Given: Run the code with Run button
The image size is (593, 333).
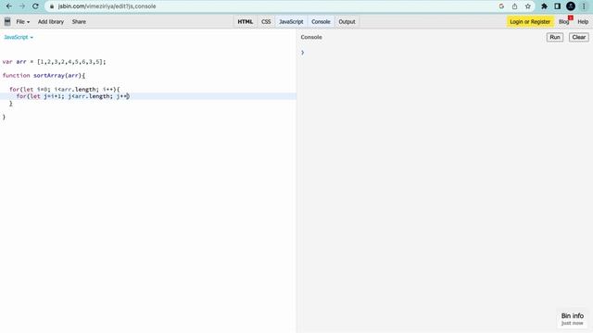Looking at the screenshot, I should (555, 37).
